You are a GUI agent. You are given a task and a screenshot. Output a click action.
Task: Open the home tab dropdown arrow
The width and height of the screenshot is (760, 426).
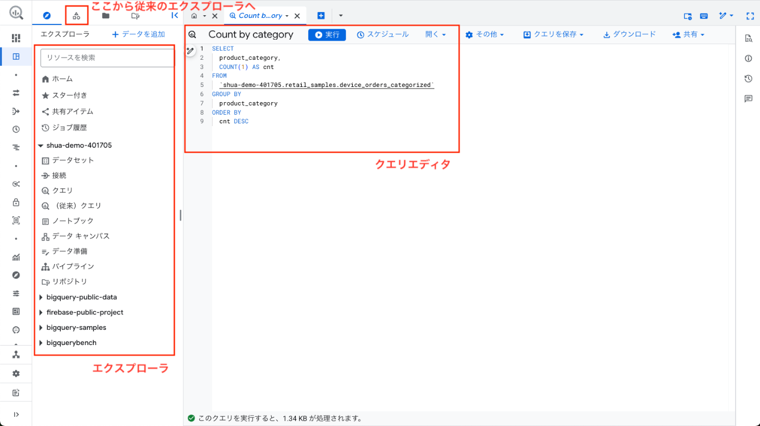[x=205, y=16]
